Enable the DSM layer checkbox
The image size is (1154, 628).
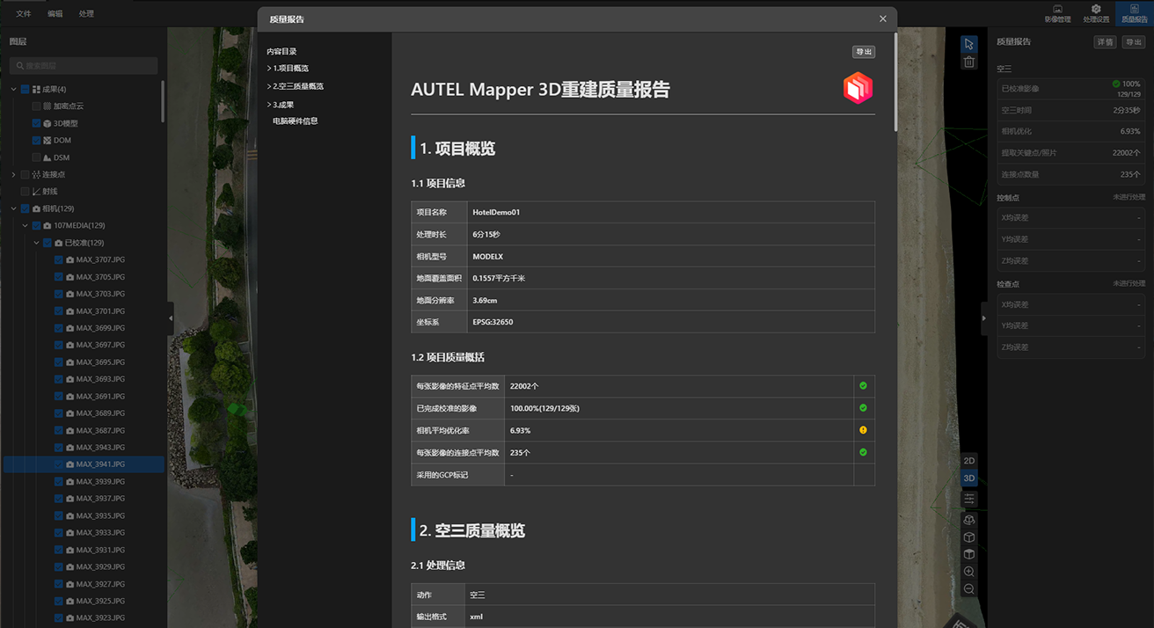pyautogui.click(x=36, y=157)
